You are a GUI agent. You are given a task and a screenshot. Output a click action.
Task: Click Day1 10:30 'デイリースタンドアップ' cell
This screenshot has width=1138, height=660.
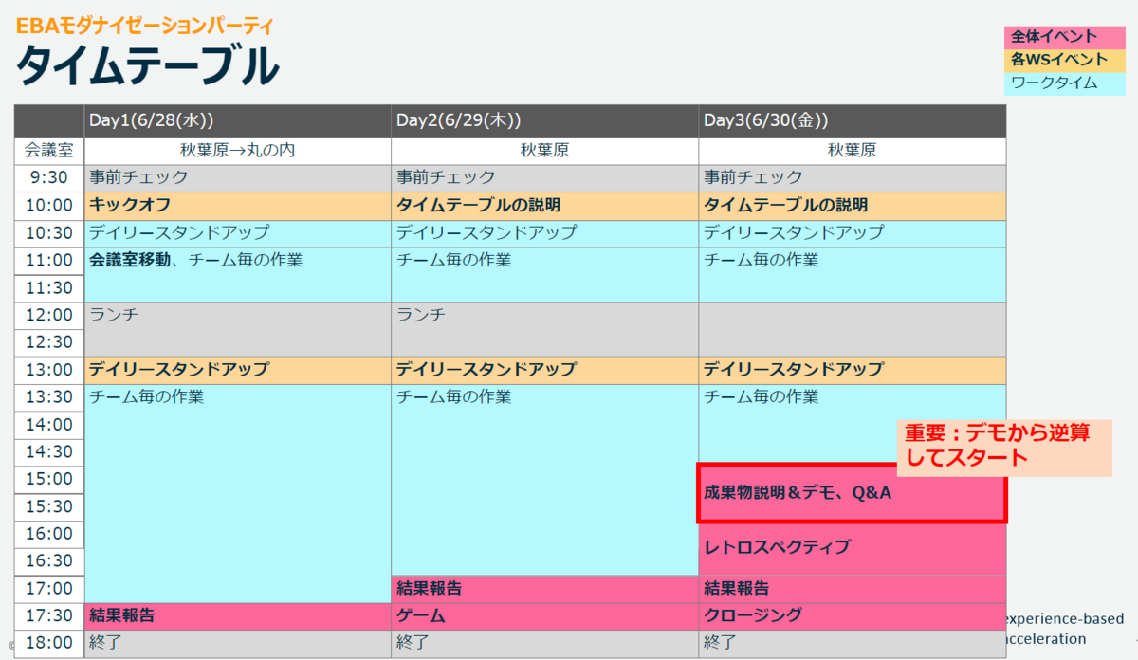click(238, 233)
